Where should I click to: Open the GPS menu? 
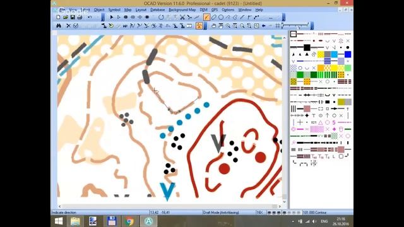pyautogui.click(x=215, y=10)
